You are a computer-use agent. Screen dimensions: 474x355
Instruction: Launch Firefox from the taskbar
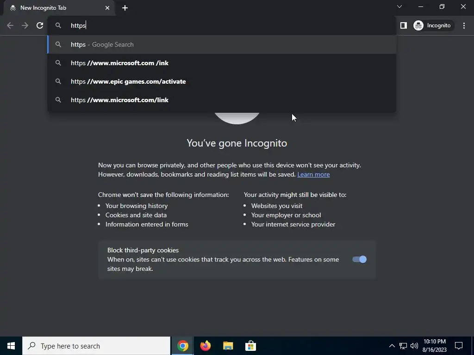click(205, 346)
